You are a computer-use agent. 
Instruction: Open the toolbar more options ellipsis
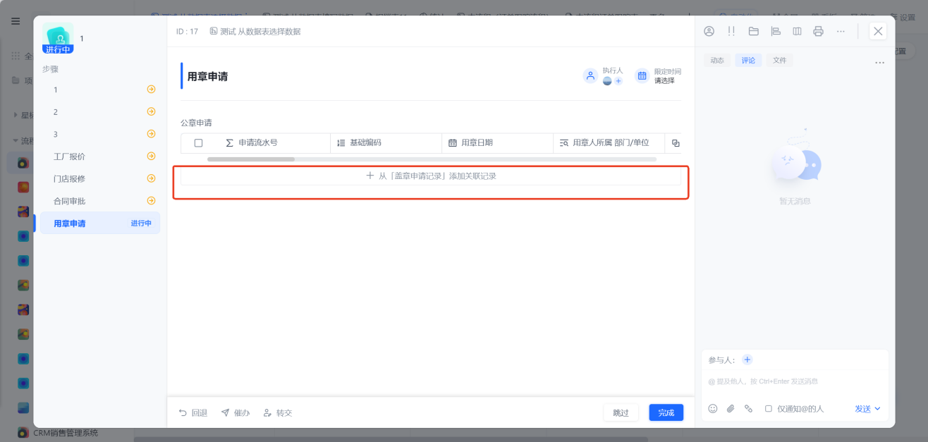841,31
